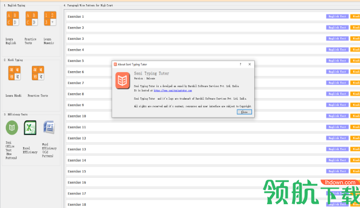The image size is (360, 208).
Task: Start English Test for Exercise 5
Action: pos(337,60)
